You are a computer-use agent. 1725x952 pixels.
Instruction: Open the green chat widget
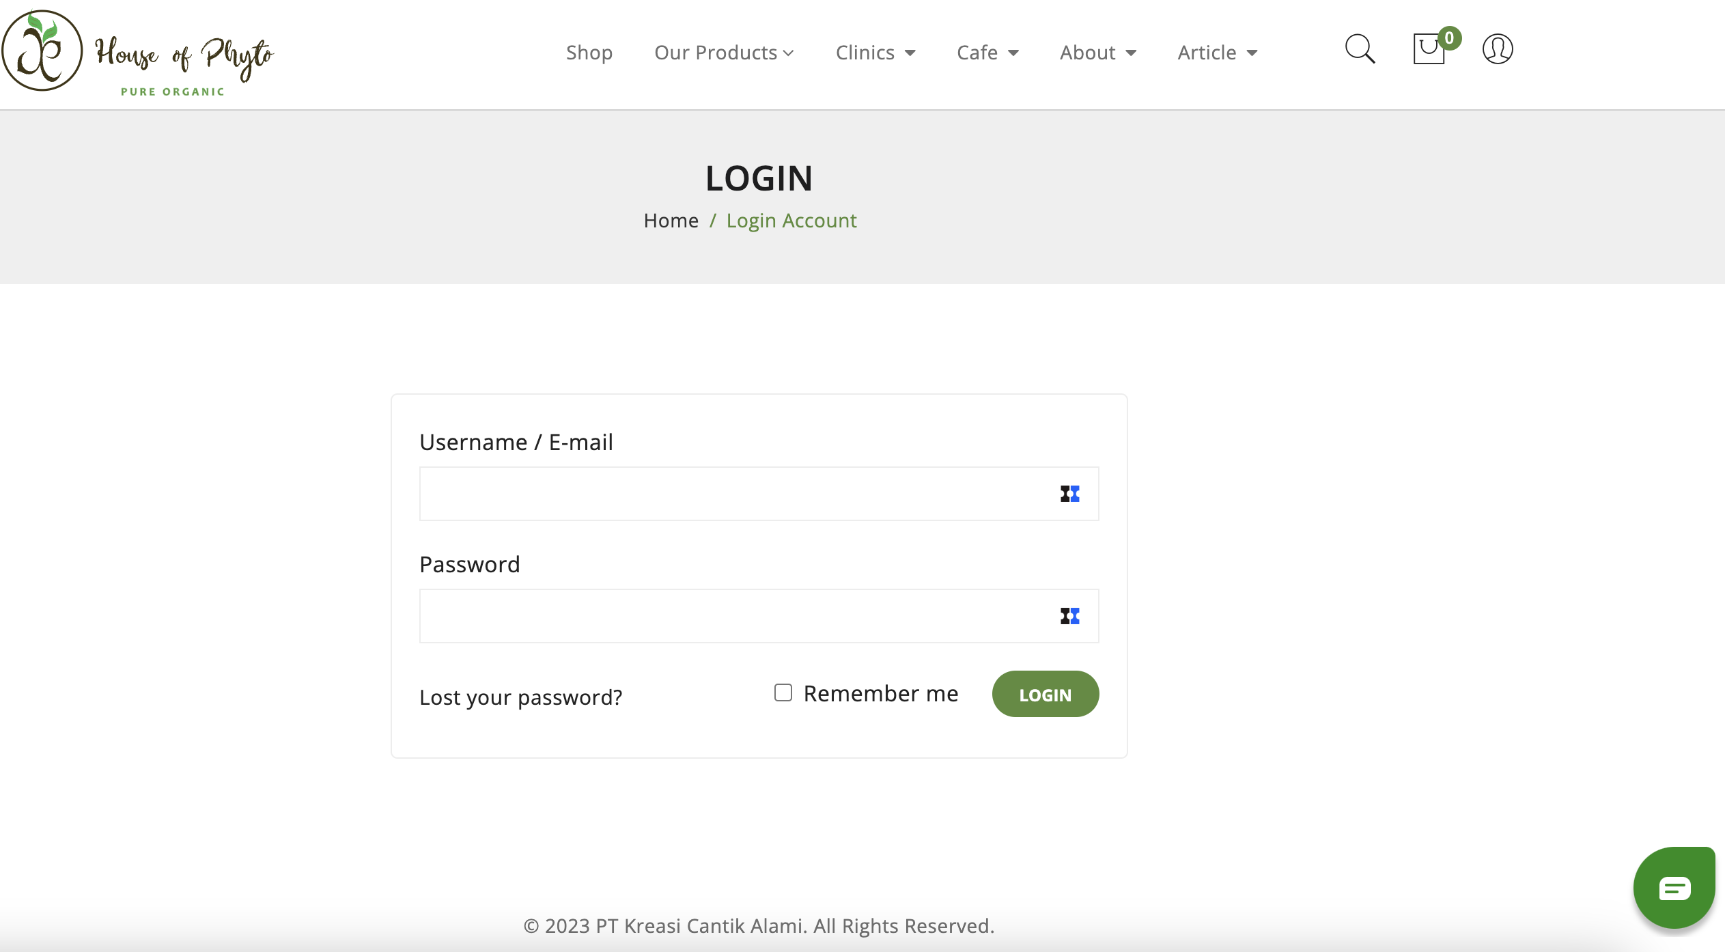coord(1674,888)
